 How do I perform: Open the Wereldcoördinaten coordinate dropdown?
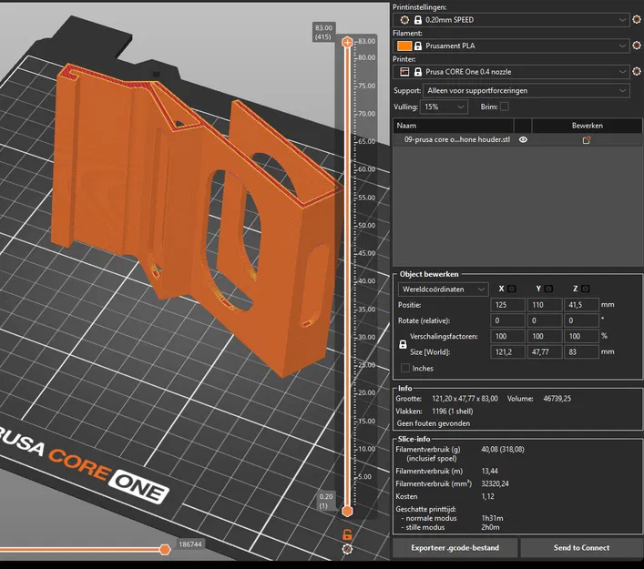[x=444, y=289]
